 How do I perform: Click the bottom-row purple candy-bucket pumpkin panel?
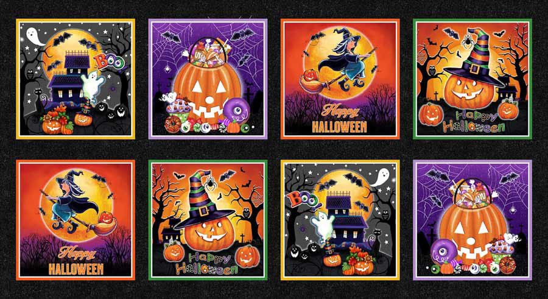472,220
